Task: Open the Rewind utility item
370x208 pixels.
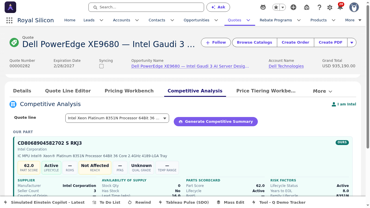Action: [x=140, y=203]
